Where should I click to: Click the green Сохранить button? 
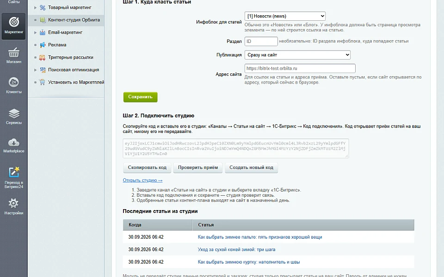point(141,97)
